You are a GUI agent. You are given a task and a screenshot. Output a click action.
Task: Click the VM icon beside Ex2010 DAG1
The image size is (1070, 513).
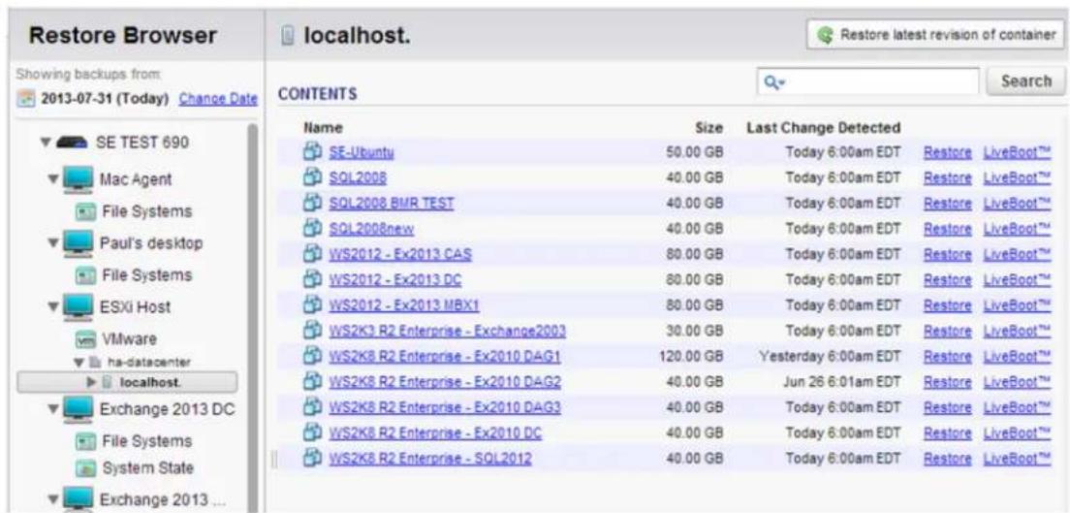pos(312,356)
